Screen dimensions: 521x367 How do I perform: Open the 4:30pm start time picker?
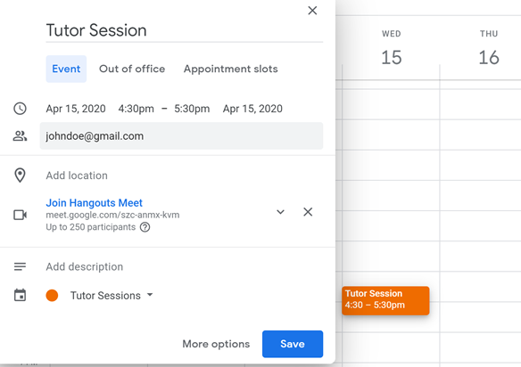[136, 109]
